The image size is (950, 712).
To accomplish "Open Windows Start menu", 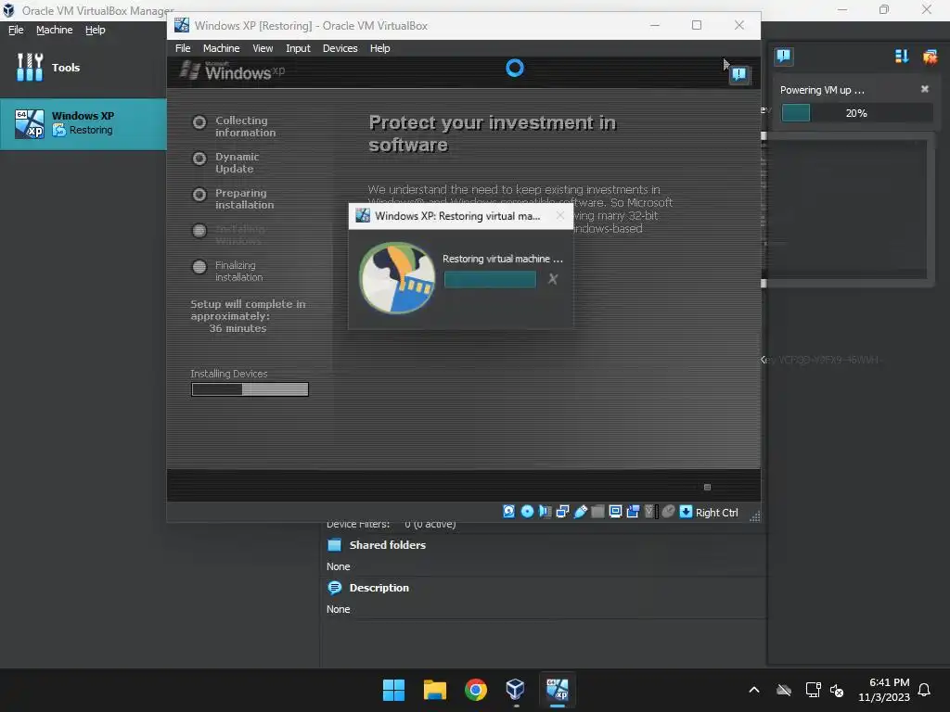I will pyautogui.click(x=393, y=690).
